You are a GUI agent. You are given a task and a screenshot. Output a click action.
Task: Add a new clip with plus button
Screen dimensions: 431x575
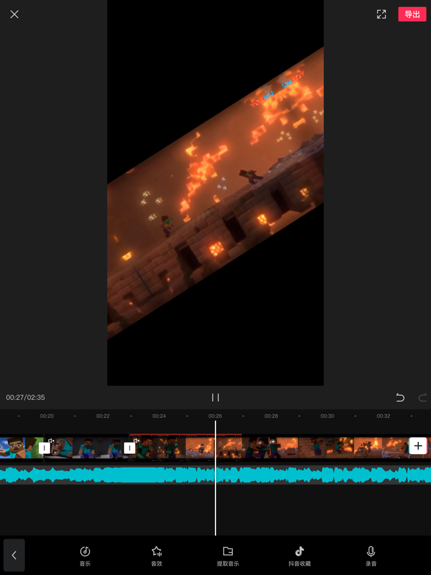pyautogui.click(x=418, y=446)
